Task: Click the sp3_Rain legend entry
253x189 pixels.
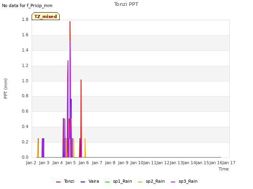Action: pos(184,181)
